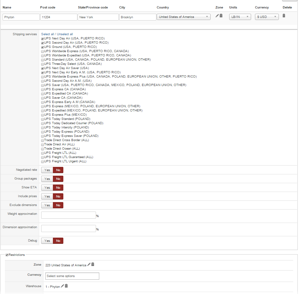Click the warehouse Name field containing Phyton
302x294 pixels.
[21, 17]
